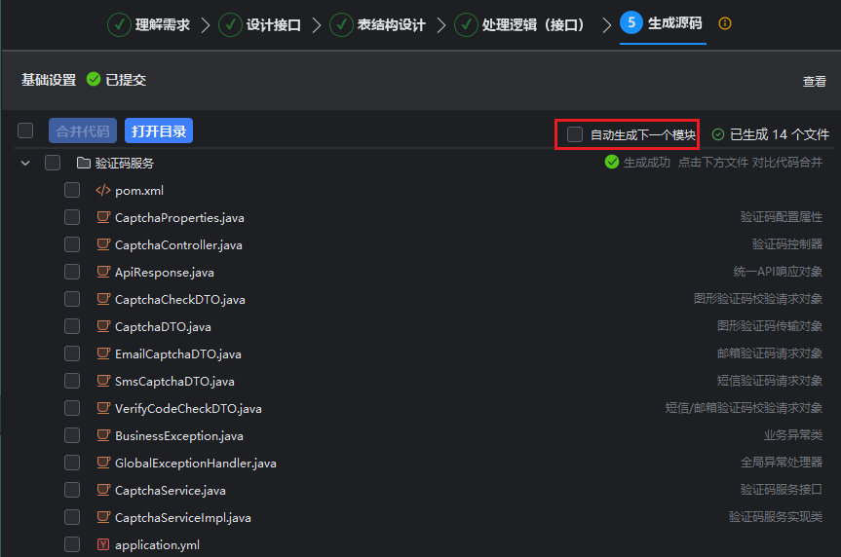Click the 理解需求 step checkmark icon
841x557 pixels.
(119, 24)
